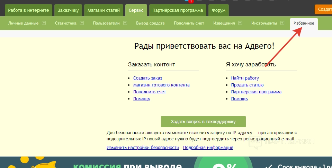Switch to Магазин статей tab
Viewport: 332px width, 168px height.
click(x=104, y=10)
